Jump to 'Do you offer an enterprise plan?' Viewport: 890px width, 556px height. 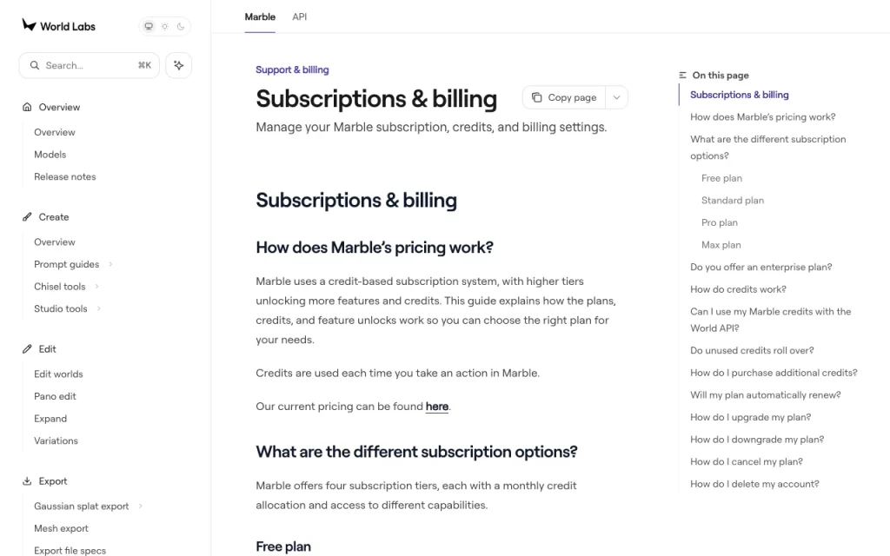point(761,268)
